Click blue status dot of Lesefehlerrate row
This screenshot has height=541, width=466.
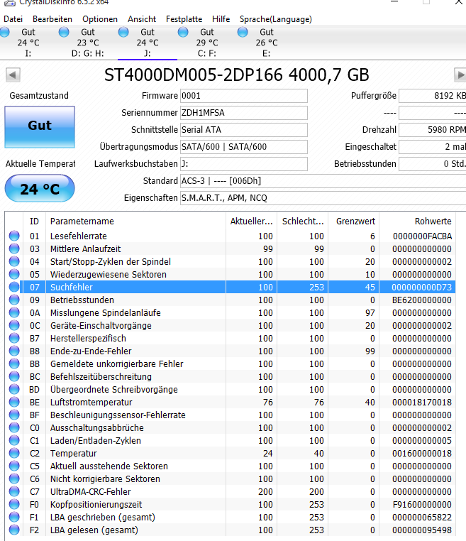tap(14, 236)
